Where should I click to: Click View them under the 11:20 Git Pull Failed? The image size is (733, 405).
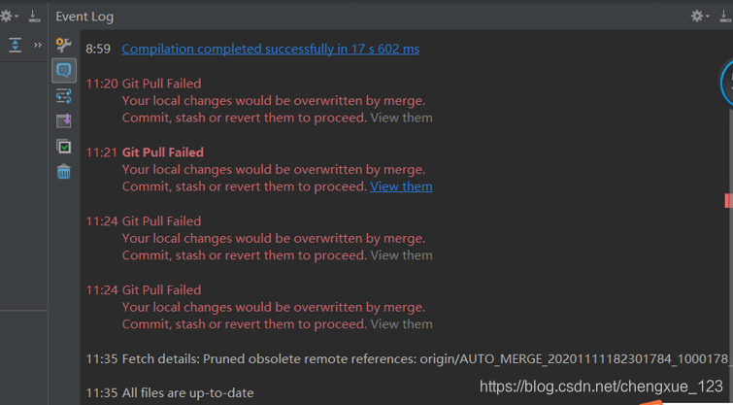tap(401, 118)
